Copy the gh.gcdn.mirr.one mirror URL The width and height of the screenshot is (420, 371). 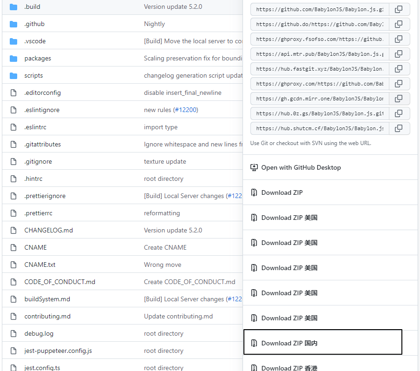pyautogui.click(x=399, y=99)
